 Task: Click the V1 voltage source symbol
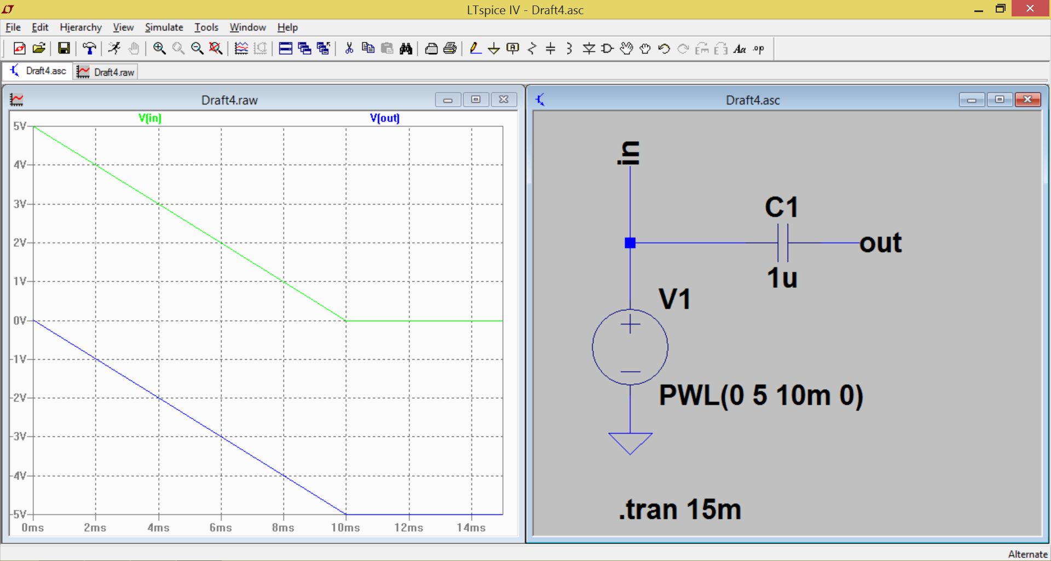pos(630,347)
